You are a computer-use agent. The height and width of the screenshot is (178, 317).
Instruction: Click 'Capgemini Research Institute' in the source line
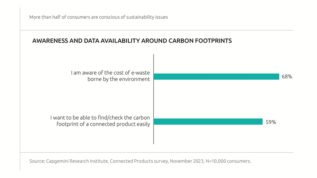point(77,161)
